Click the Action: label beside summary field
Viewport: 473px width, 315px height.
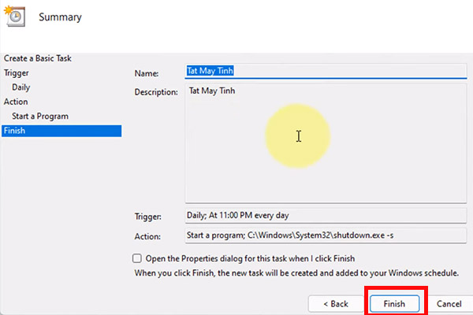point(147,236)
